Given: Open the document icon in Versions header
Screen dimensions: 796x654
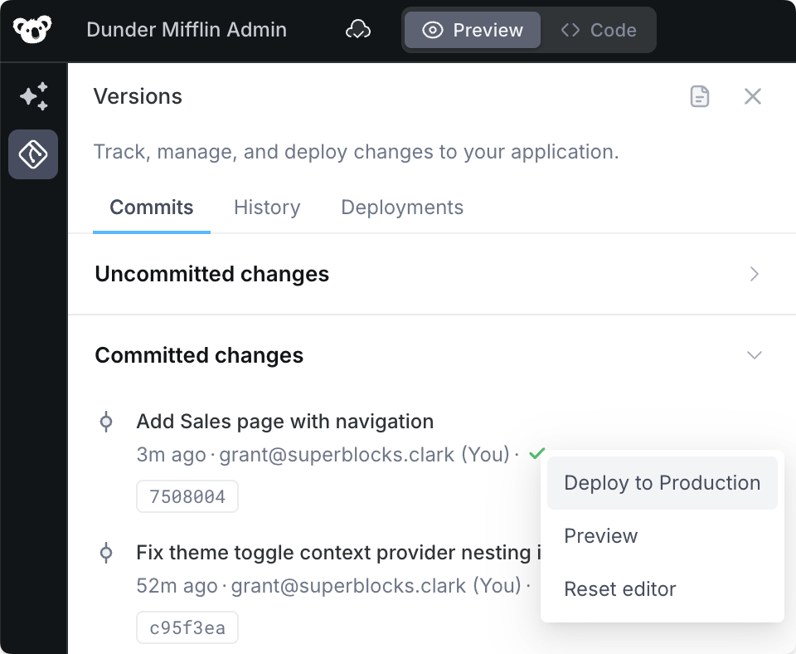Looking at the screenshot, I should 700,96.
